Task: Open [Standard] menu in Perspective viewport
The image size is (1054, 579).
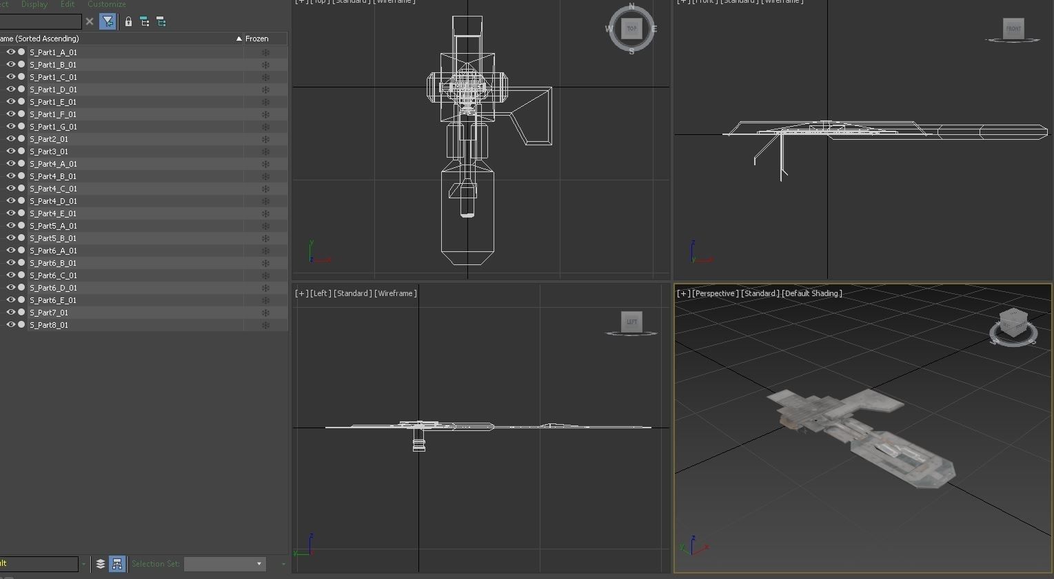Action: tap(760, 293)
